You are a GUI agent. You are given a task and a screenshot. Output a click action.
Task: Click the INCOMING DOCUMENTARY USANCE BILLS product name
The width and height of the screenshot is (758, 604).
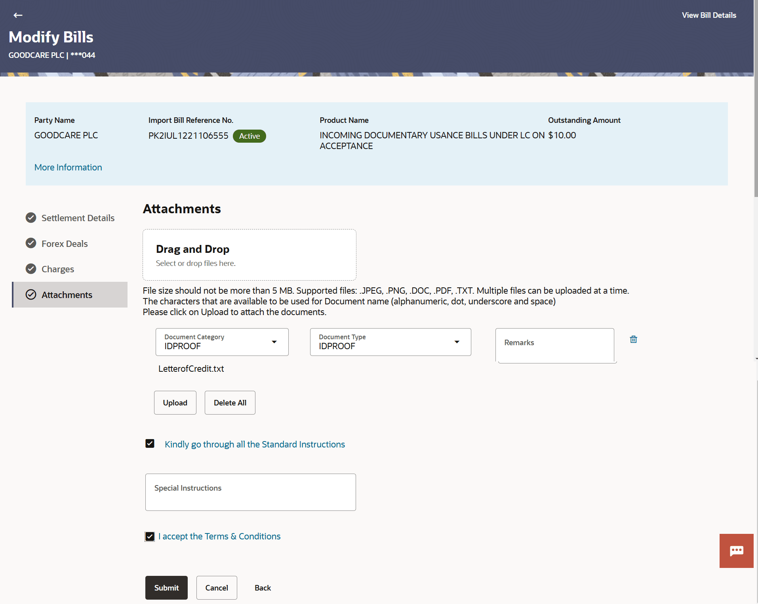pyautogui.click(x=432, y=141)
